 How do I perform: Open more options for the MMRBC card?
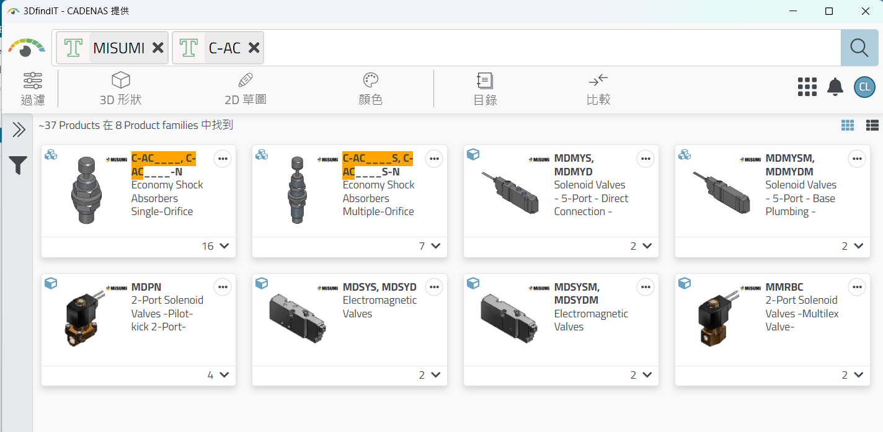(857, 287)
